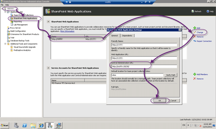Open the Help menu

click(x=7, y=5)
